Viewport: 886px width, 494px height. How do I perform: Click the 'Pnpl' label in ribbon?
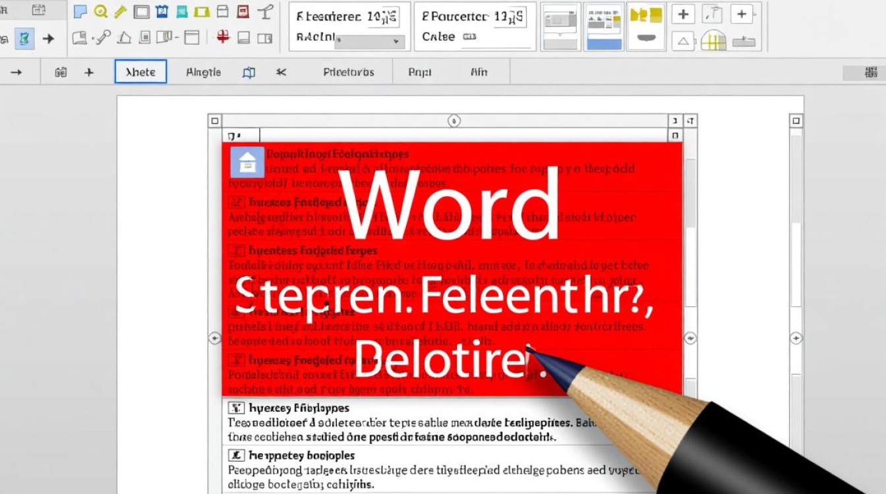420,72
